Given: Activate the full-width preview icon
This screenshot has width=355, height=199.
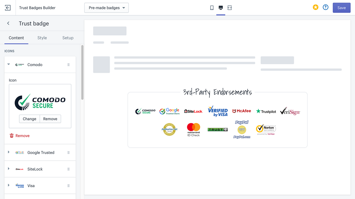Looking at the screenshot, I should (229, 8).
